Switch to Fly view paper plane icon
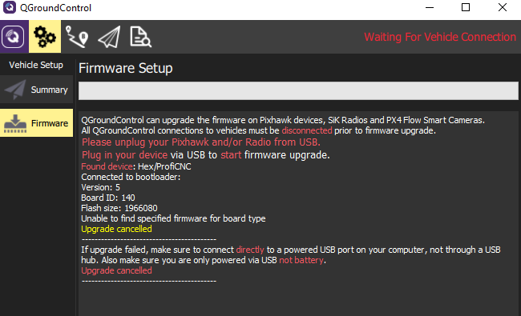 (x=109, y=37)
